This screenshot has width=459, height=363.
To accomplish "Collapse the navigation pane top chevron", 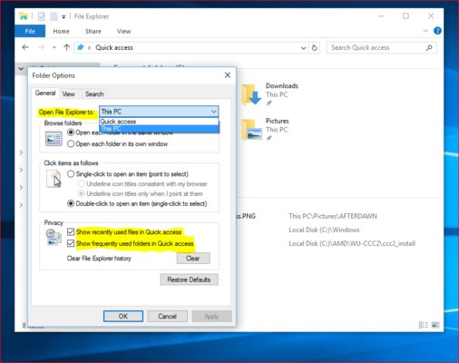I will pos(21,69).
